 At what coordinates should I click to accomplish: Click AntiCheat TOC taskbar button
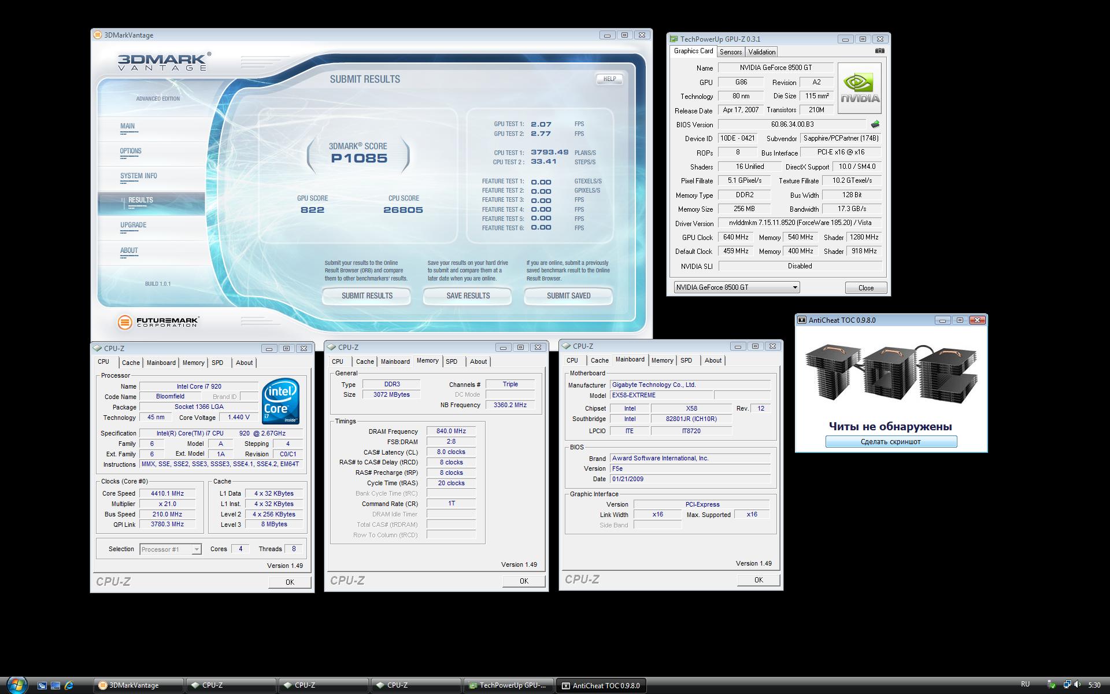pyautogui.click(x=601, y=685)
